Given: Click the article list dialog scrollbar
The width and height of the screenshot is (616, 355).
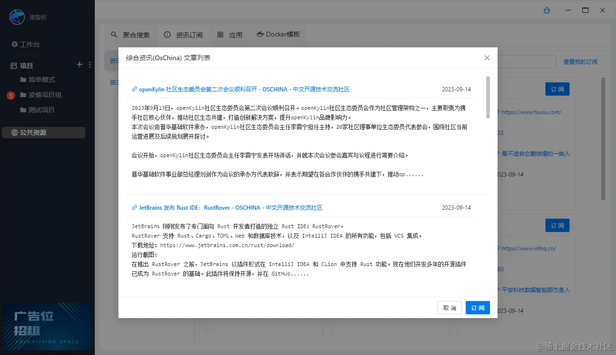Looking at the screenshot, I should [x=488, y=97].
